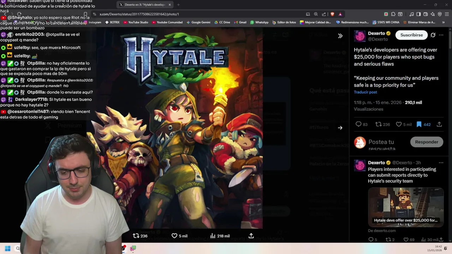Open WhatsApp bookmark
The width and height of the screenshot is (452, 254).
click(x=259, y=22)
